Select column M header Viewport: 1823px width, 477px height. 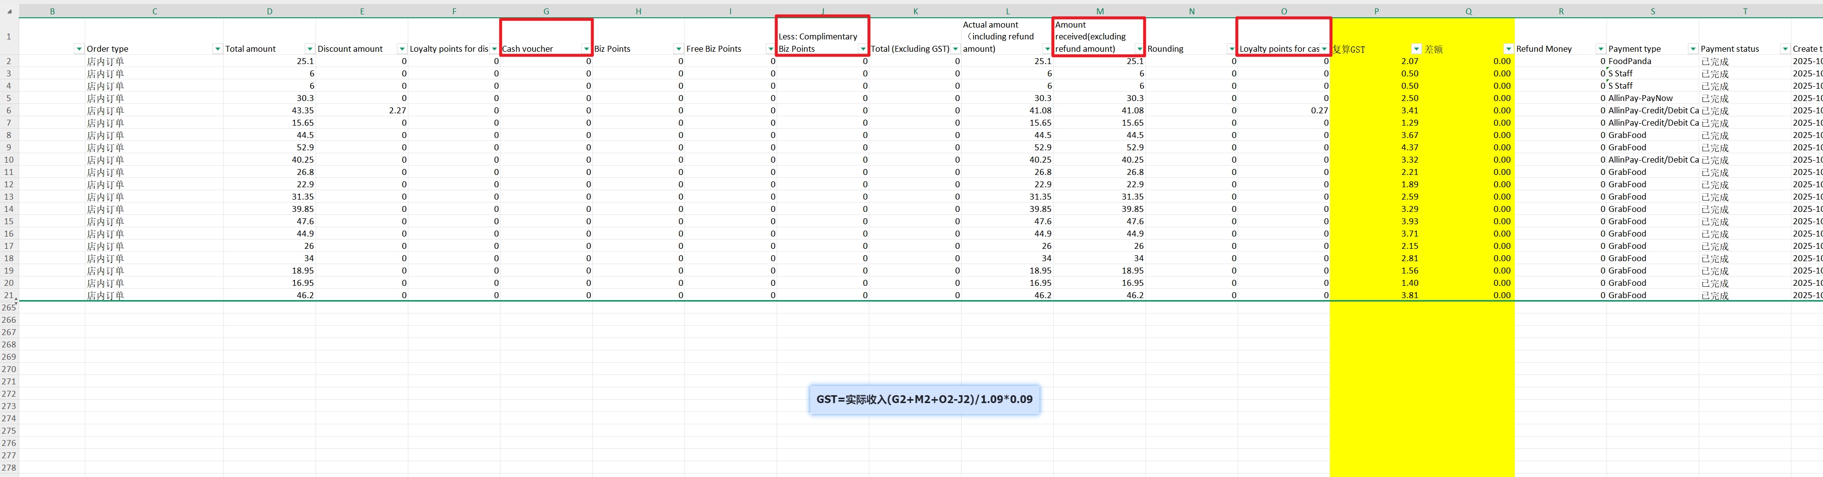[1099, 11]
